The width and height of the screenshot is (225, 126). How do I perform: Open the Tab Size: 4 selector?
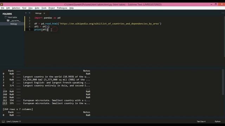(x=201, y=121)
